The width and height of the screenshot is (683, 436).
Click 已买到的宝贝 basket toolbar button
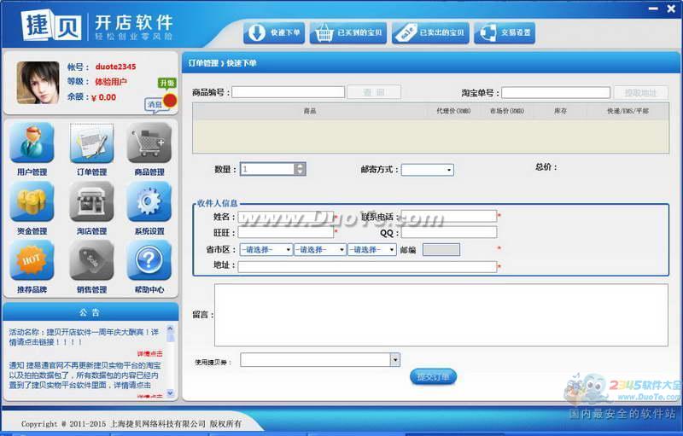(348, 32)
